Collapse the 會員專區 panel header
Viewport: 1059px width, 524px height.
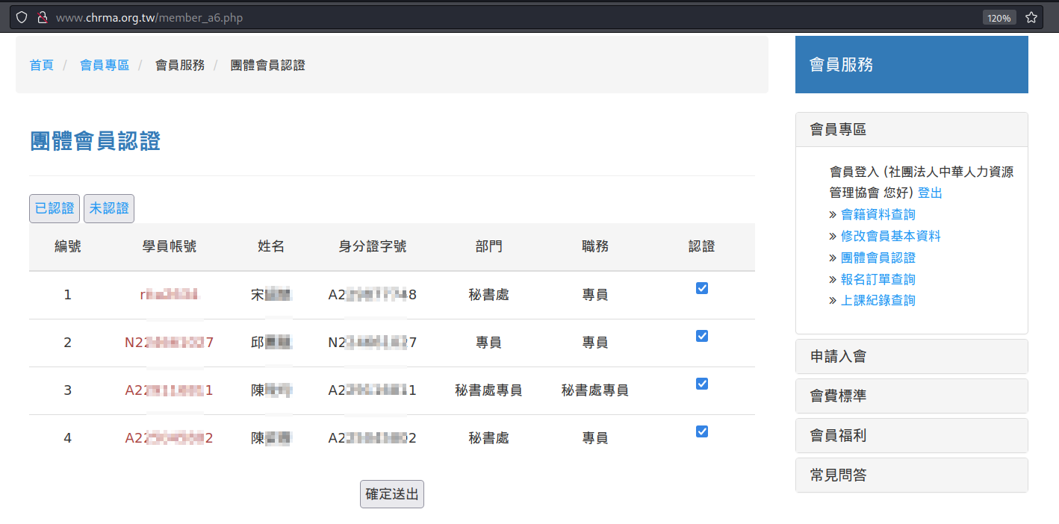coord(912,130)
